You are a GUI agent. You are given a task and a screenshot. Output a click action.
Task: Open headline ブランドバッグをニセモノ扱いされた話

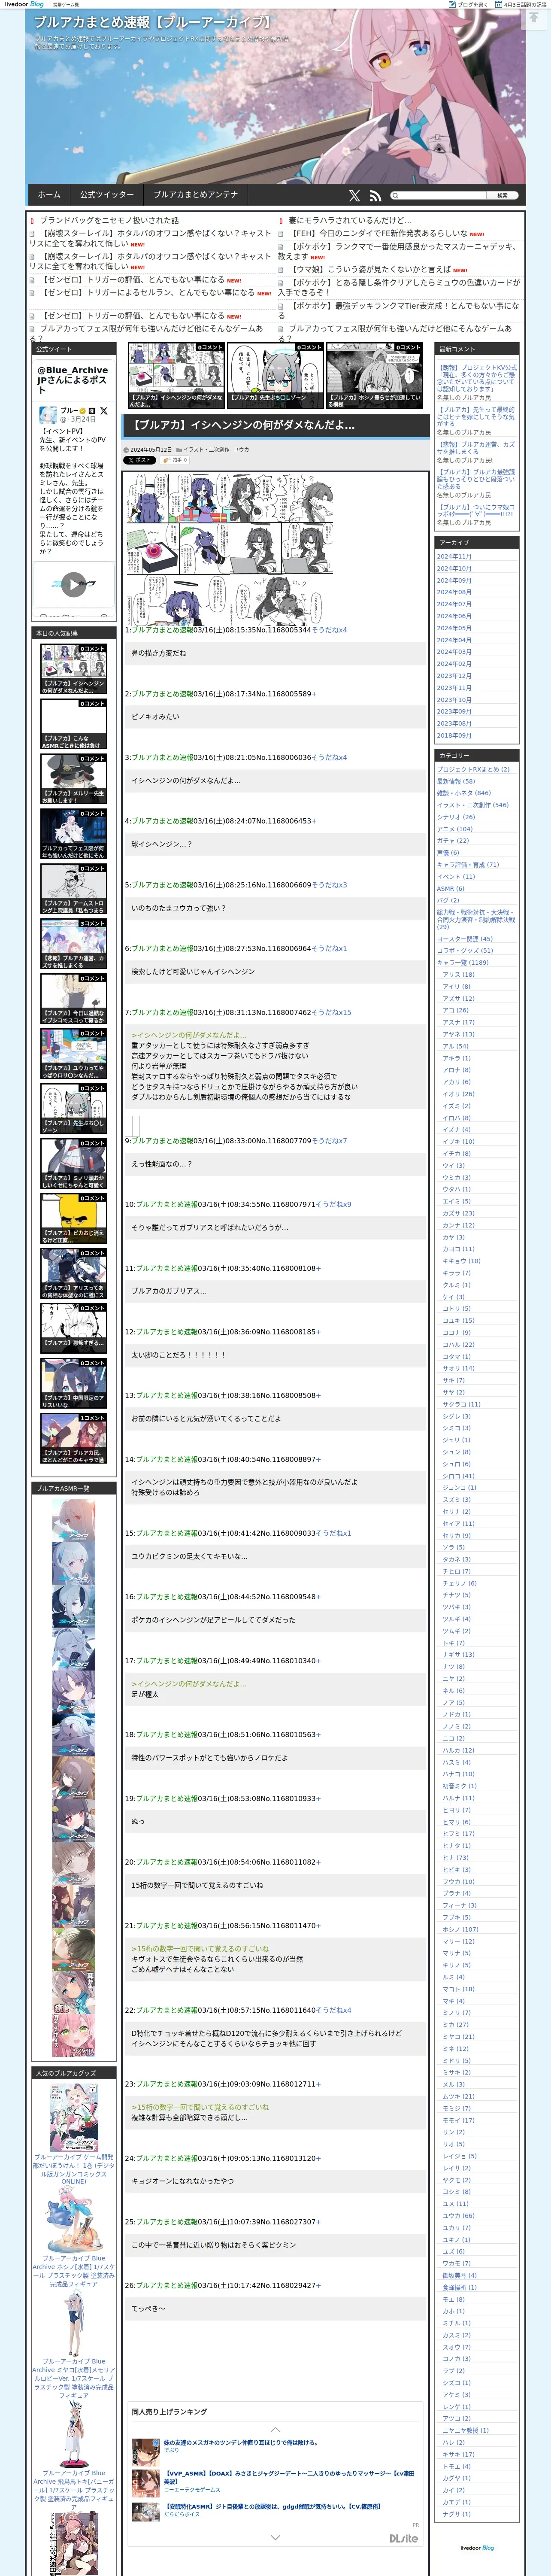click(x=109, y=220)
